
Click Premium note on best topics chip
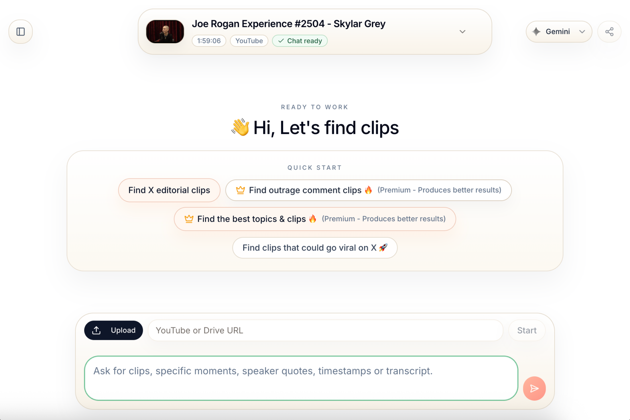pos(384,219)
